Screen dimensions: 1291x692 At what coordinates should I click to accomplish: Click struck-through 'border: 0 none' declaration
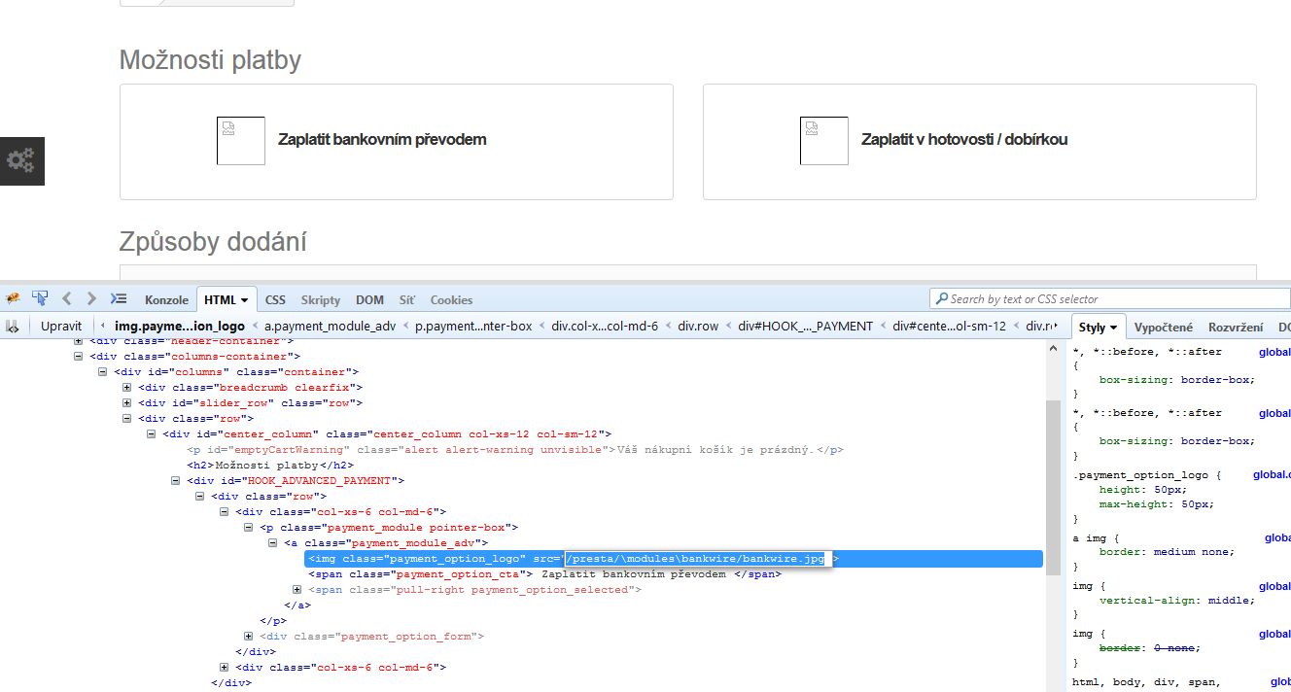(x=1150, y=648)
